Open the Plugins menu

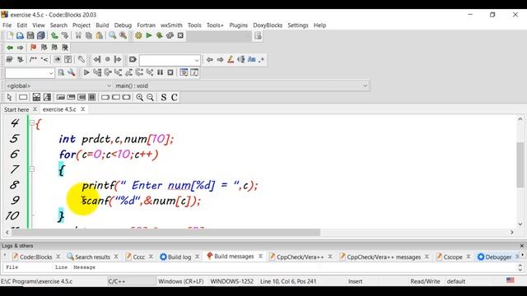pyautogui.click(x=238, y=25)
